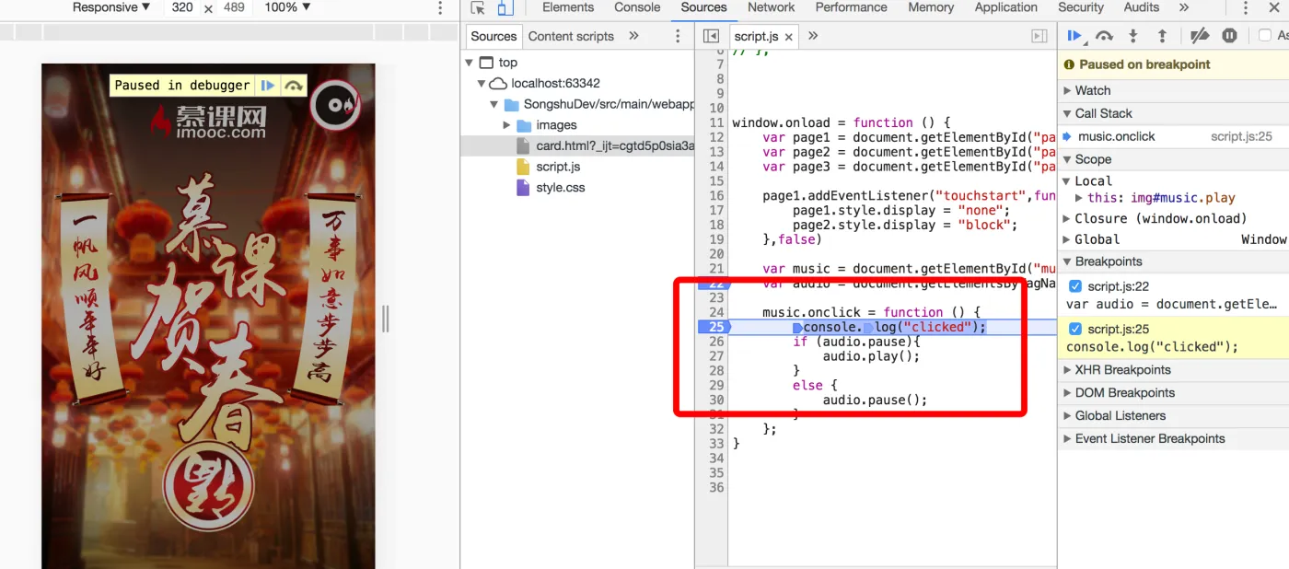The height and width of the screenshot is (569, 1289).
Task: Toggle pause on exceptions icon
Action: [1229, 36]
